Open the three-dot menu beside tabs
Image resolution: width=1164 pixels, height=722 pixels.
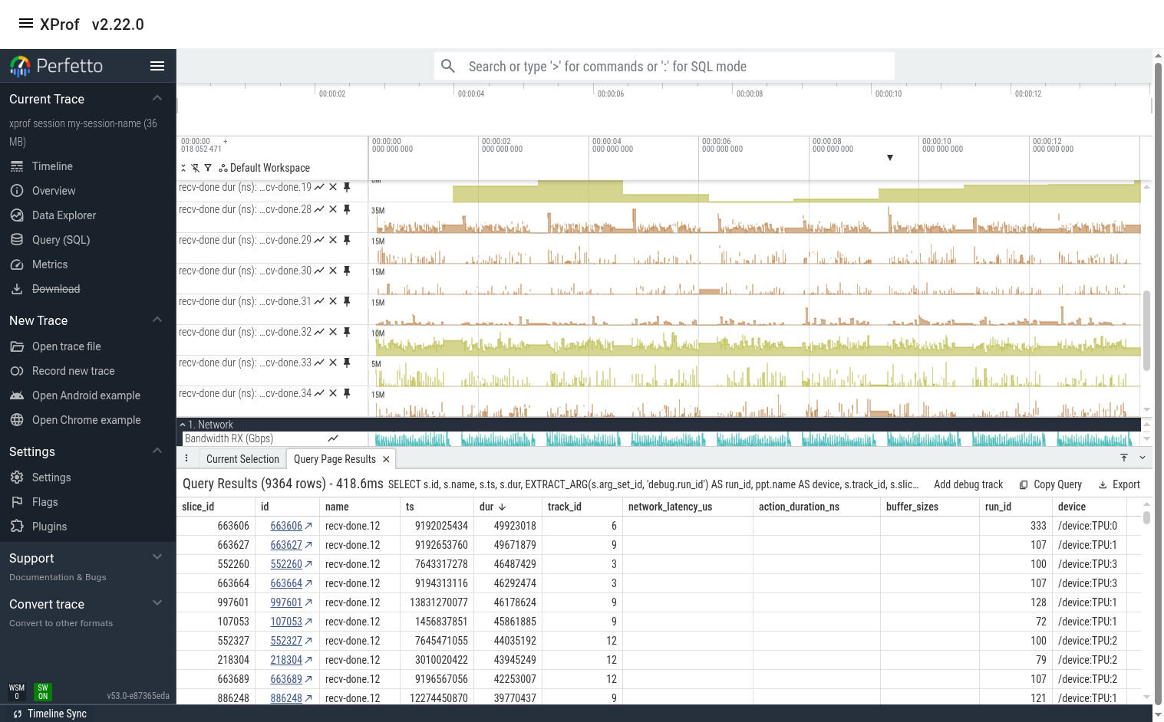pos(186,458)
